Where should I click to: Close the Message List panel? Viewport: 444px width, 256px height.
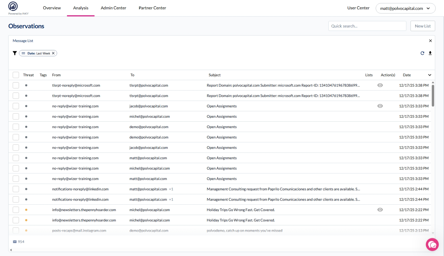[431, 41]
